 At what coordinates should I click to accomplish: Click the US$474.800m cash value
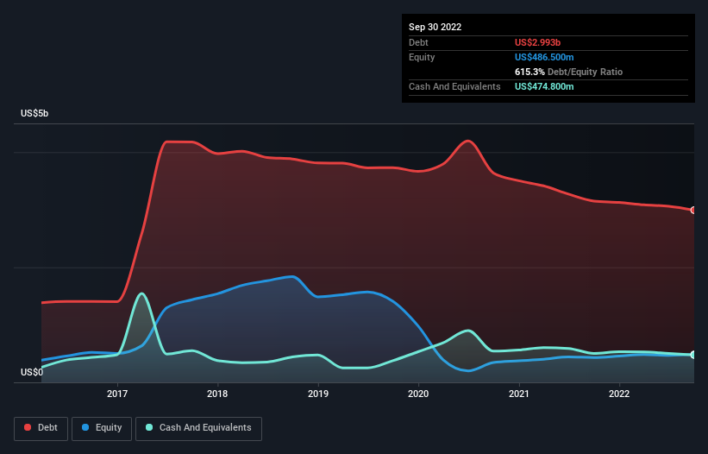point(544,86)
